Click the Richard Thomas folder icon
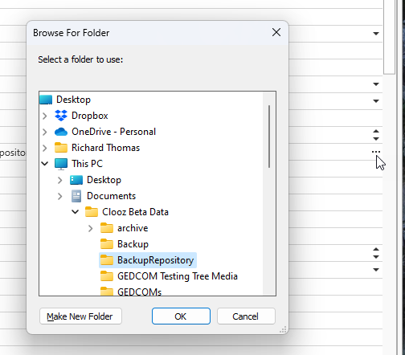The height and width of the screenshot is (355, 405). (x=61, y=148)
